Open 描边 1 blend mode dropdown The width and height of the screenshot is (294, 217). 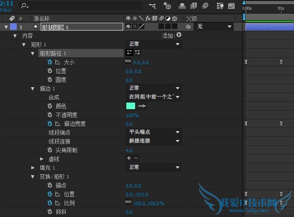pos(154,88)
